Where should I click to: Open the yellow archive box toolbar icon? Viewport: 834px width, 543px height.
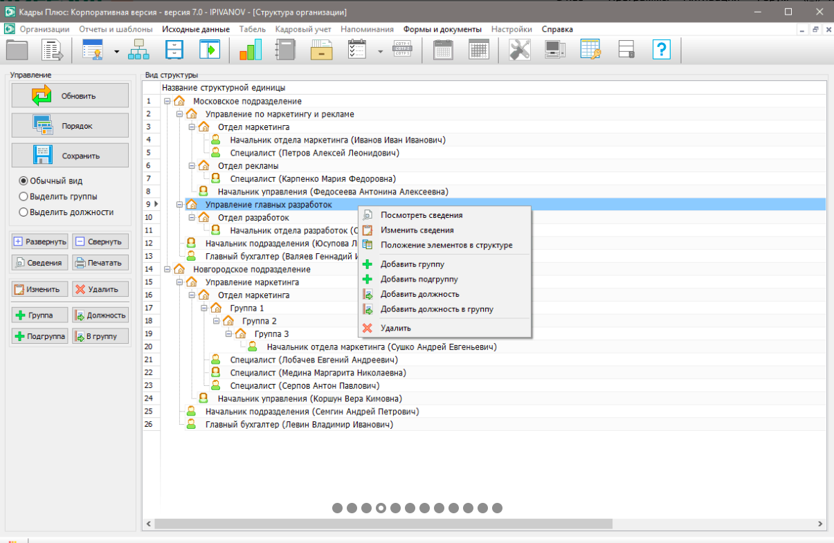322,50
